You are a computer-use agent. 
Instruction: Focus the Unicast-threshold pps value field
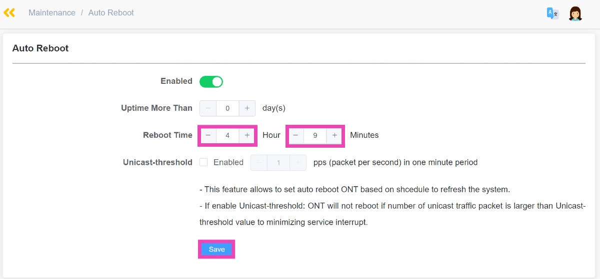coord(278,162)
